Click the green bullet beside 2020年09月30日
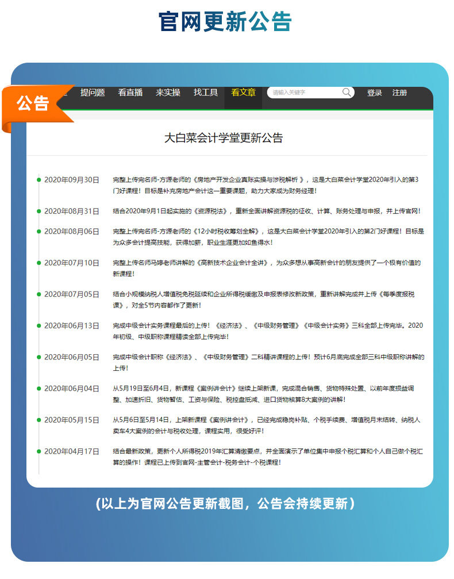Screen dimensions: 454x579 39,180
